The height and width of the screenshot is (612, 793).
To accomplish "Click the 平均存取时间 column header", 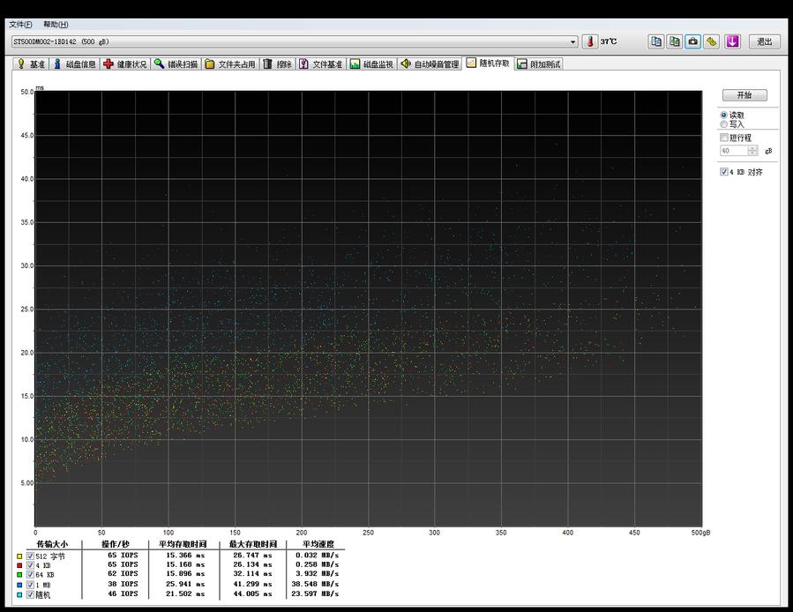I will pyautogui.click(x=183, y=544).
